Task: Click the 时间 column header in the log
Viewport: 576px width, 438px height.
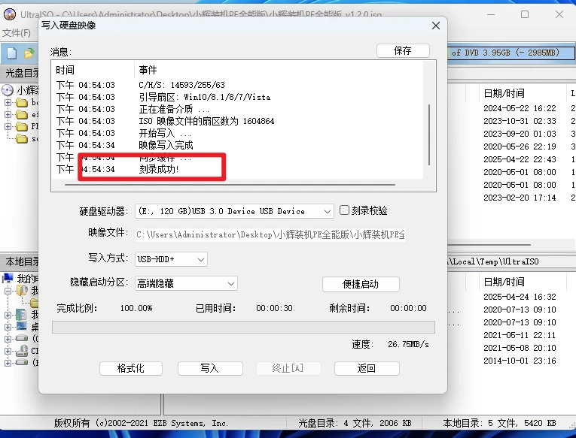Action: pyautogui.click(x=65, y=70)
